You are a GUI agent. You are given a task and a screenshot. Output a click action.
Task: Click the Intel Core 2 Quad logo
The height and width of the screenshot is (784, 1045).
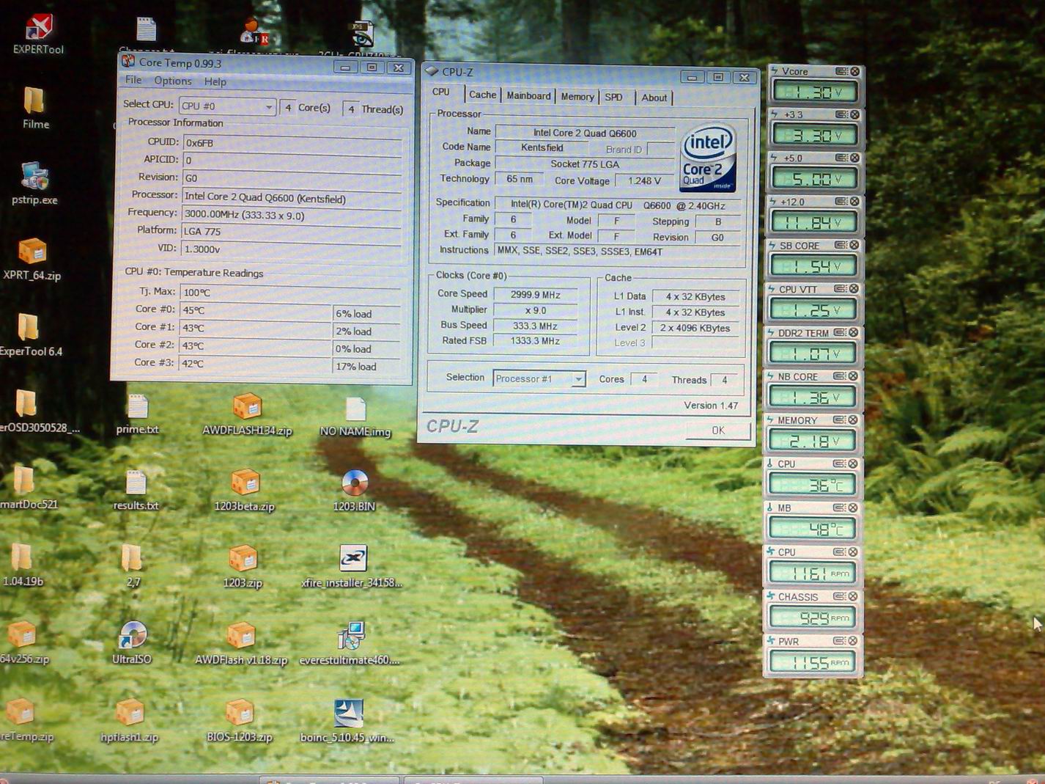tap(707, 158)
